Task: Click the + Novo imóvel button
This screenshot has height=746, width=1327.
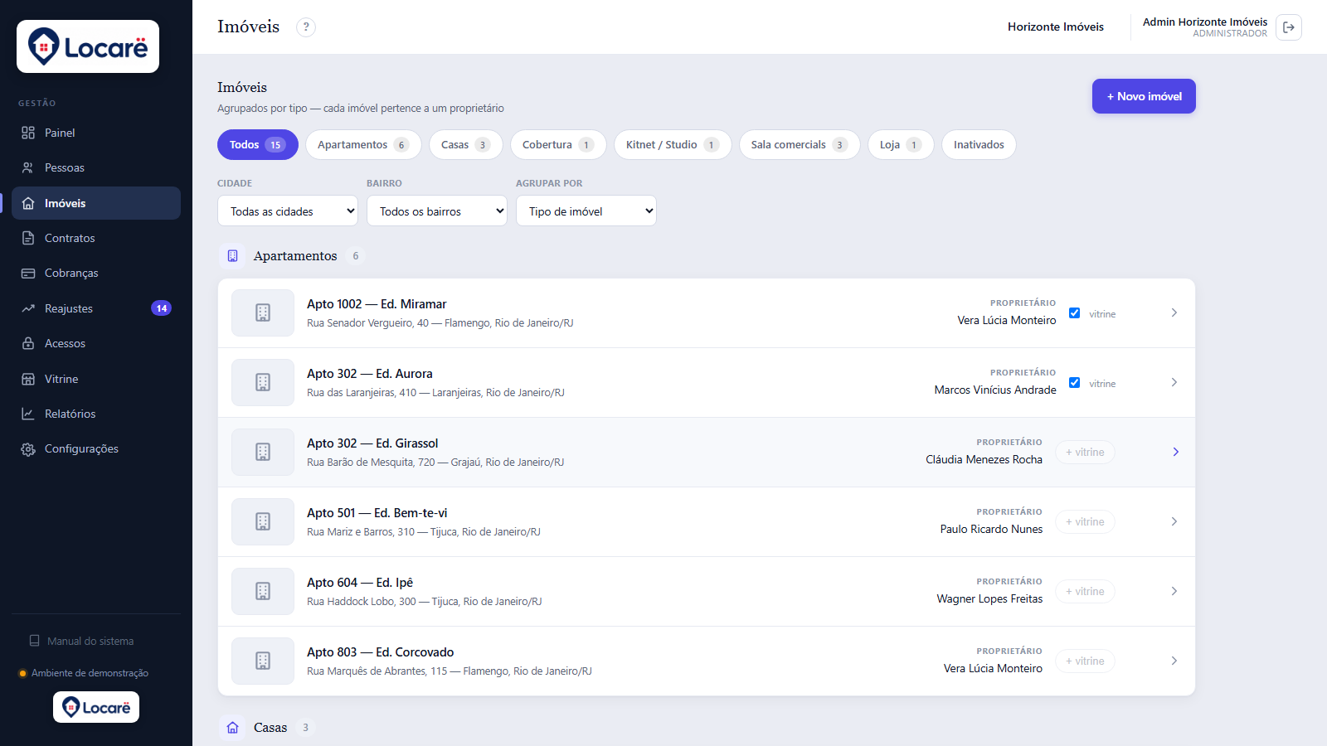Action: 1144,96
